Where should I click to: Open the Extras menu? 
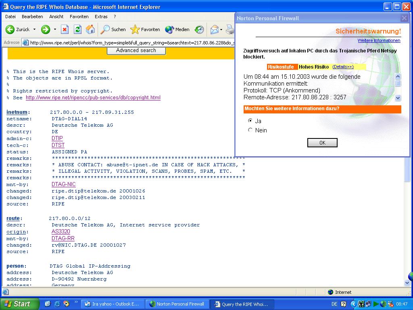pos(101,17)
